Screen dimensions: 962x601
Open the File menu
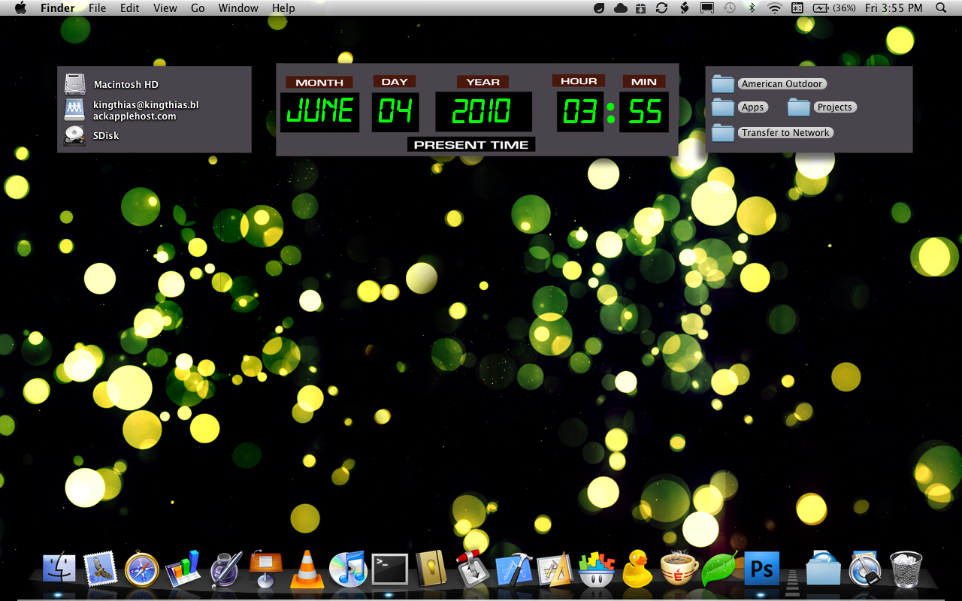97,8
